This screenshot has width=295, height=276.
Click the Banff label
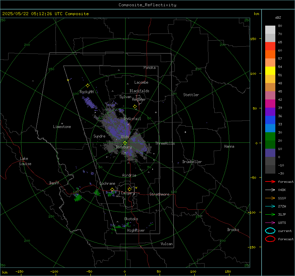54,183
